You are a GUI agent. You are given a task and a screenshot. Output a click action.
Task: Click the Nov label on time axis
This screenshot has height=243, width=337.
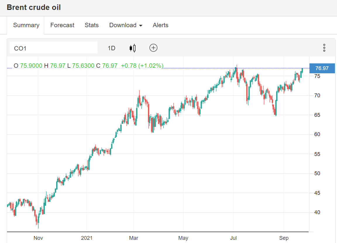(38, 238)
